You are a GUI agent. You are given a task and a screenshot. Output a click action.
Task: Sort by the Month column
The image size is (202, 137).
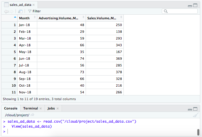coord(27,18)
